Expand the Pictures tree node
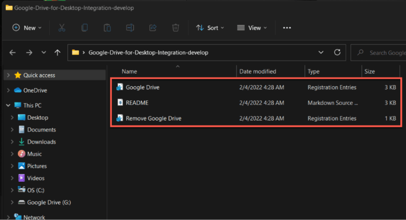This screenshot has width=406, height=220. pyautogui.click(x=12, y=166)
